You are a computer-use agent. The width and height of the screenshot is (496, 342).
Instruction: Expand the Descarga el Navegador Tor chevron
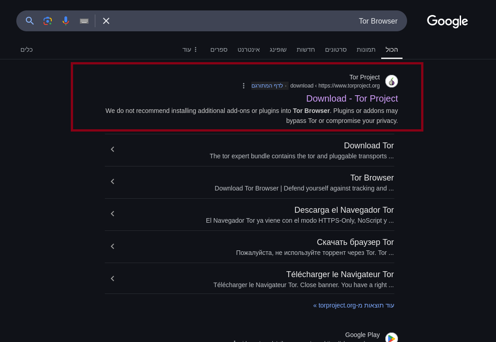click(x=113, y=214)
